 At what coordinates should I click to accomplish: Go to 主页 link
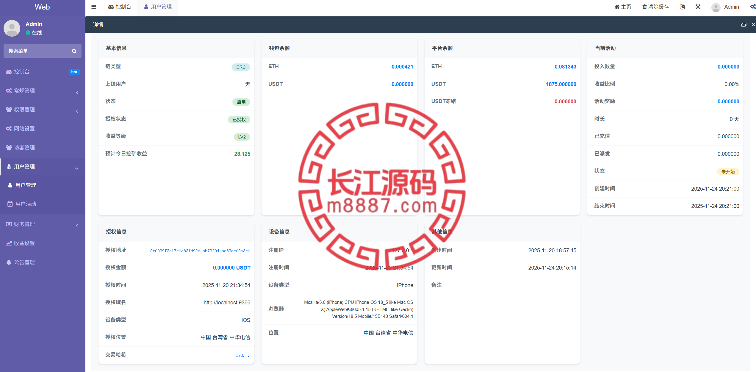[623, 7]
